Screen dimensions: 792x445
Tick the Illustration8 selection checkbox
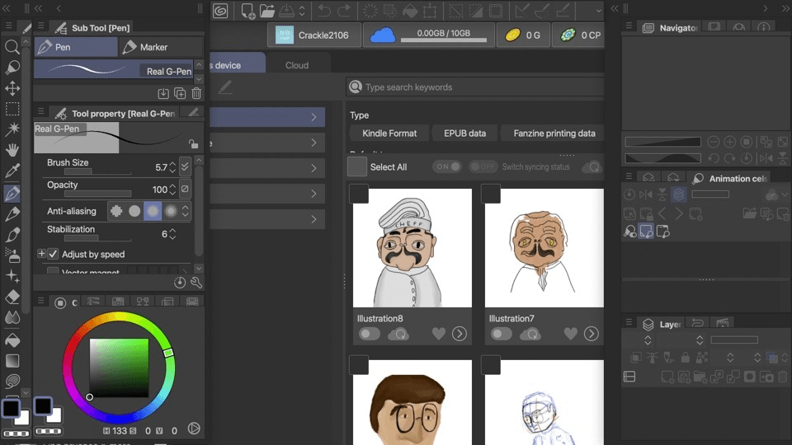coord(359,194)
